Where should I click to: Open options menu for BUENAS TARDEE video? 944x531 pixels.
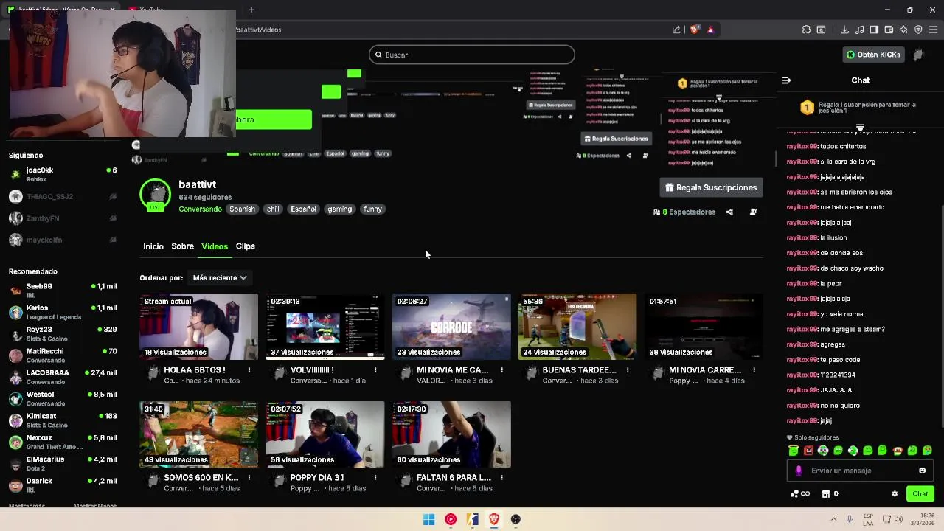(x=628, y=370)
